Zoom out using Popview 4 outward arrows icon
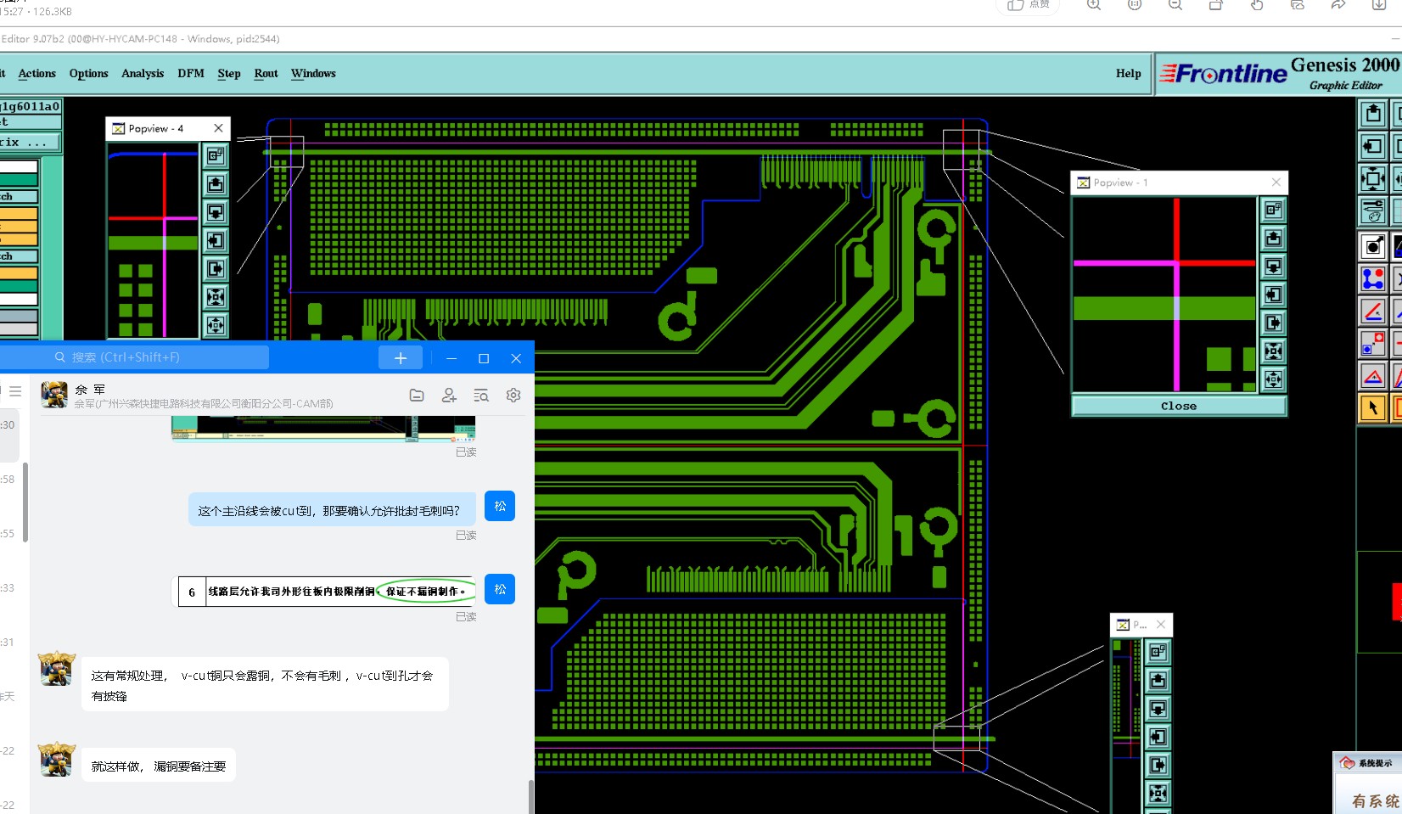 [216, 325]
